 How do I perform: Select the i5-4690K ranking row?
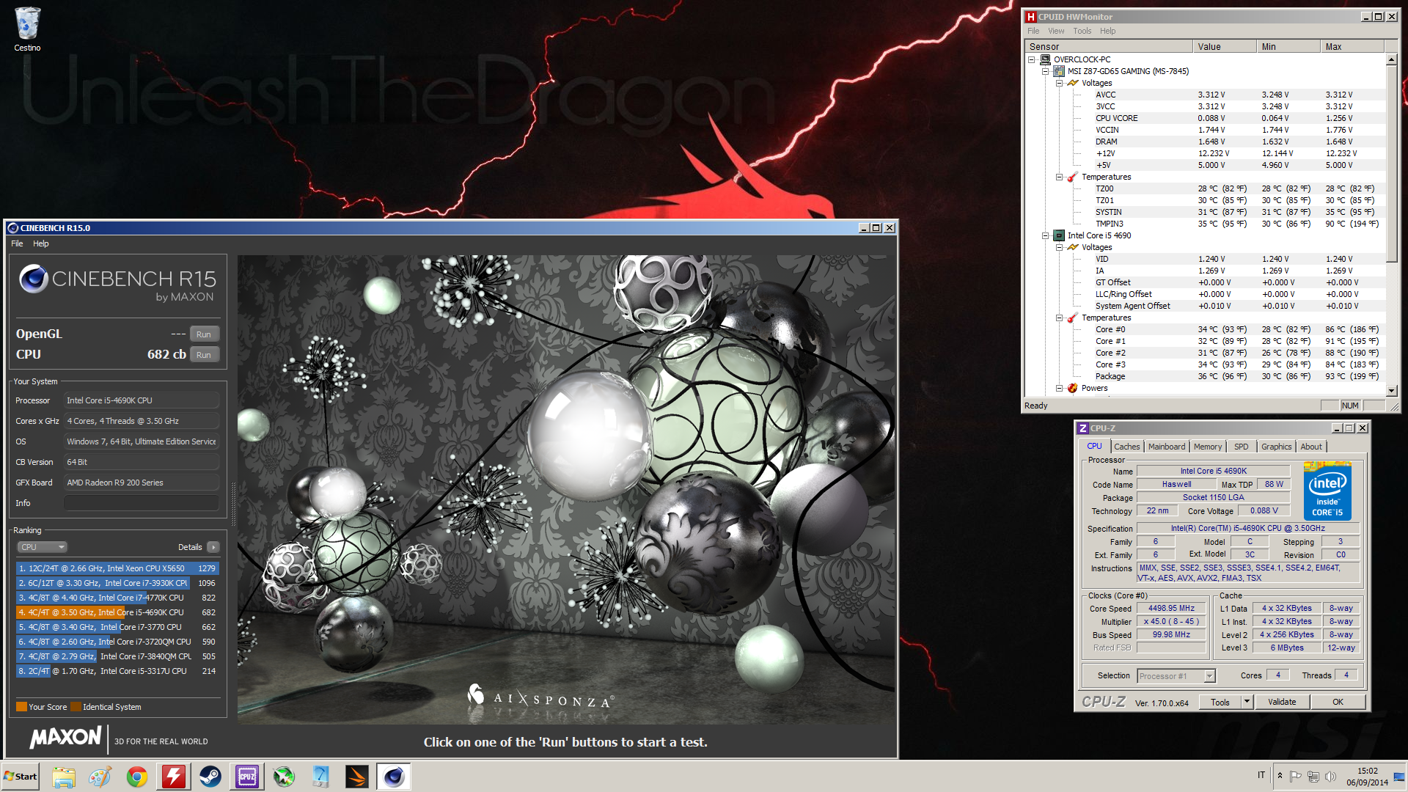tap(117, 612)
